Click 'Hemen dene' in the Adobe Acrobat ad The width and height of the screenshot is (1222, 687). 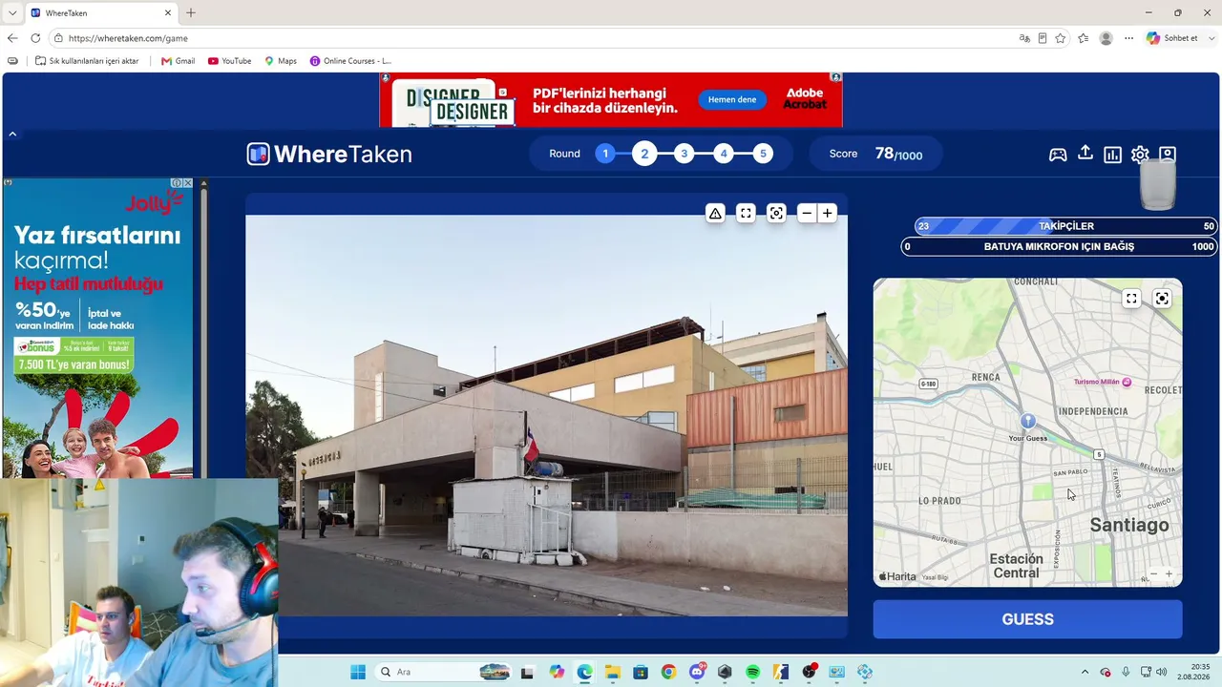pos(732,99)
